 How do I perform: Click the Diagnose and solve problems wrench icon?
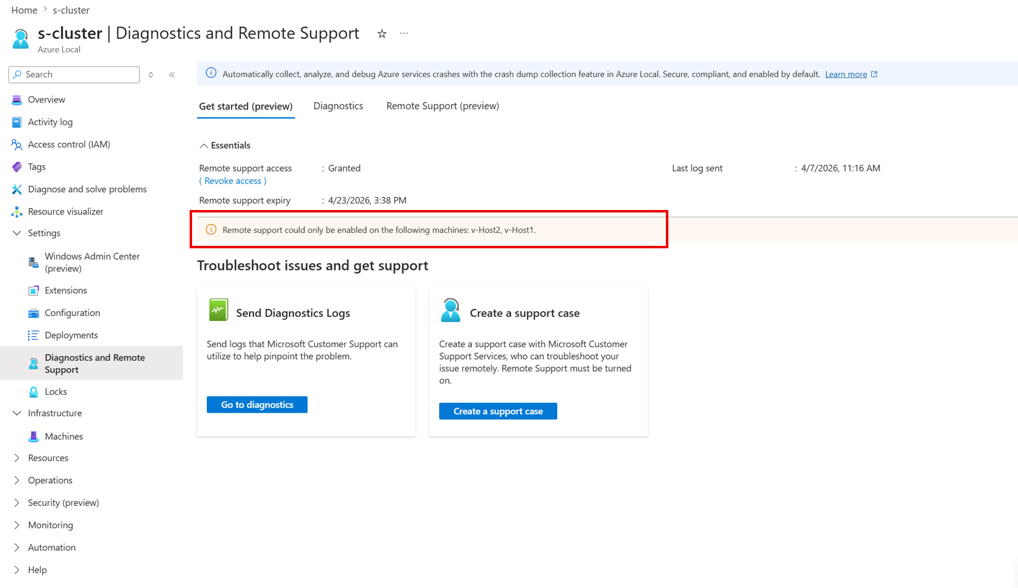[x=17, y=189]
